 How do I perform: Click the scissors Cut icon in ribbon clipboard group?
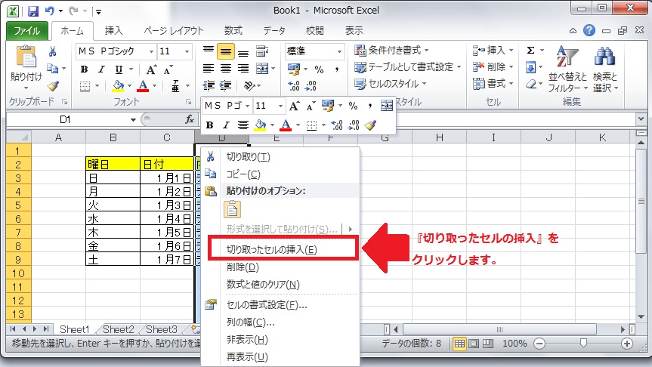(x=52, y=51)
